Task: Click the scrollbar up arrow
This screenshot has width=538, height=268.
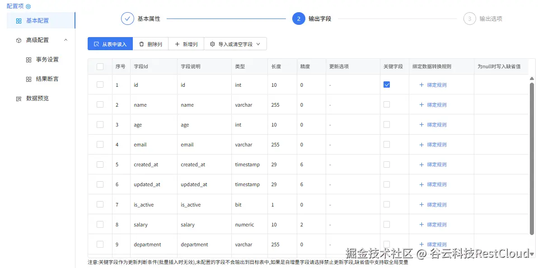Action: (x=532, y=78)
